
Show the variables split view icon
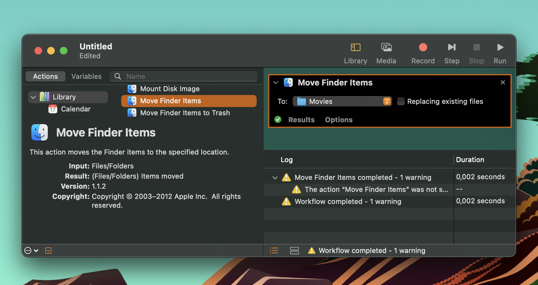tap(294, 250)
